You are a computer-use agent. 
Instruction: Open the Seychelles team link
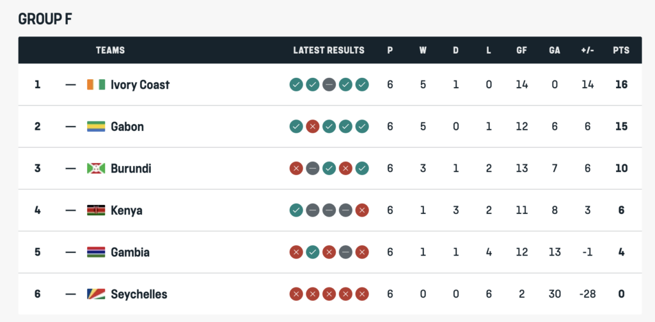139,295
